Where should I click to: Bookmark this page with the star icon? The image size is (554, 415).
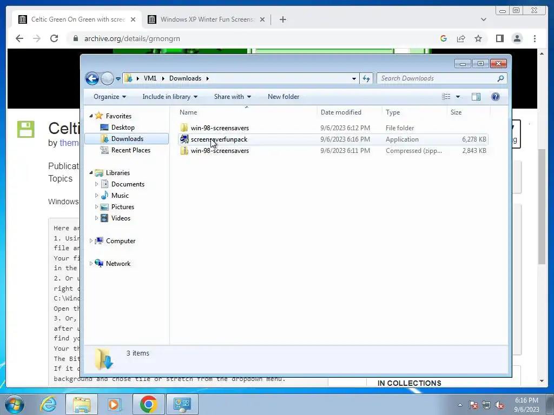click(478, 38)
